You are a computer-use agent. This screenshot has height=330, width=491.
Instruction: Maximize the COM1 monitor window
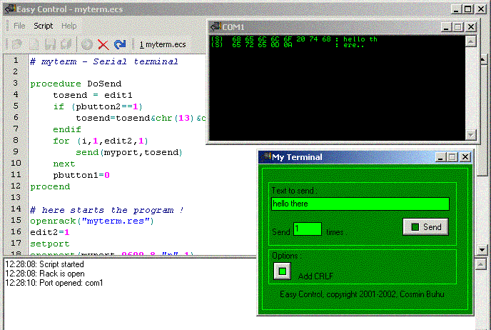[x=457, y=26]
